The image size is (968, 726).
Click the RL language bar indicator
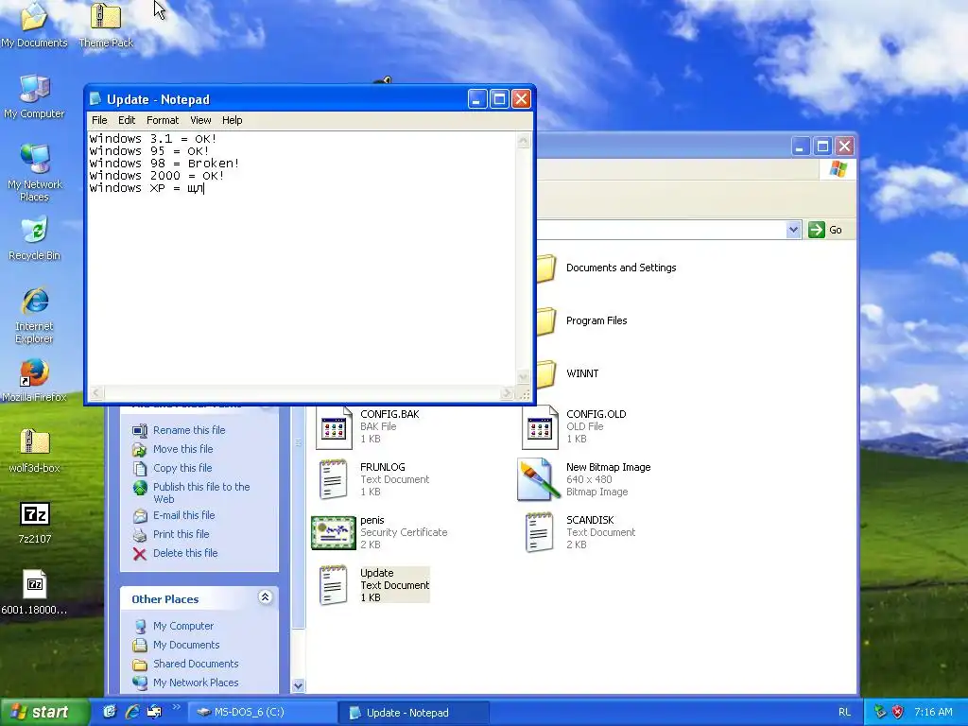pos(844,712)
